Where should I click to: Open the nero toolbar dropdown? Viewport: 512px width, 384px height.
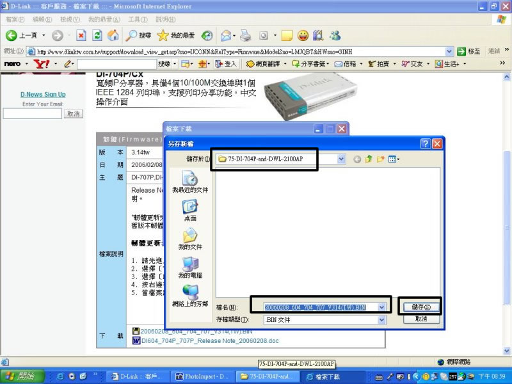click(26, 63)
